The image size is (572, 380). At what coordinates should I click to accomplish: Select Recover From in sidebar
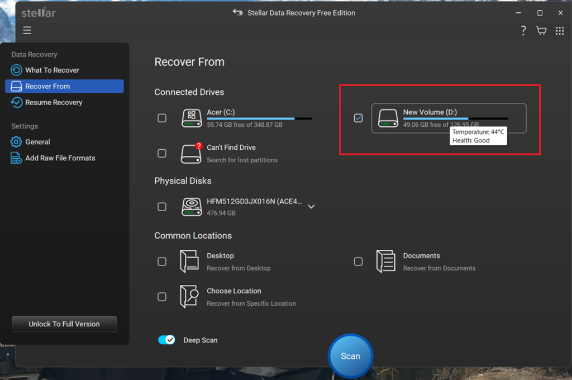click(x=64, y=86)
